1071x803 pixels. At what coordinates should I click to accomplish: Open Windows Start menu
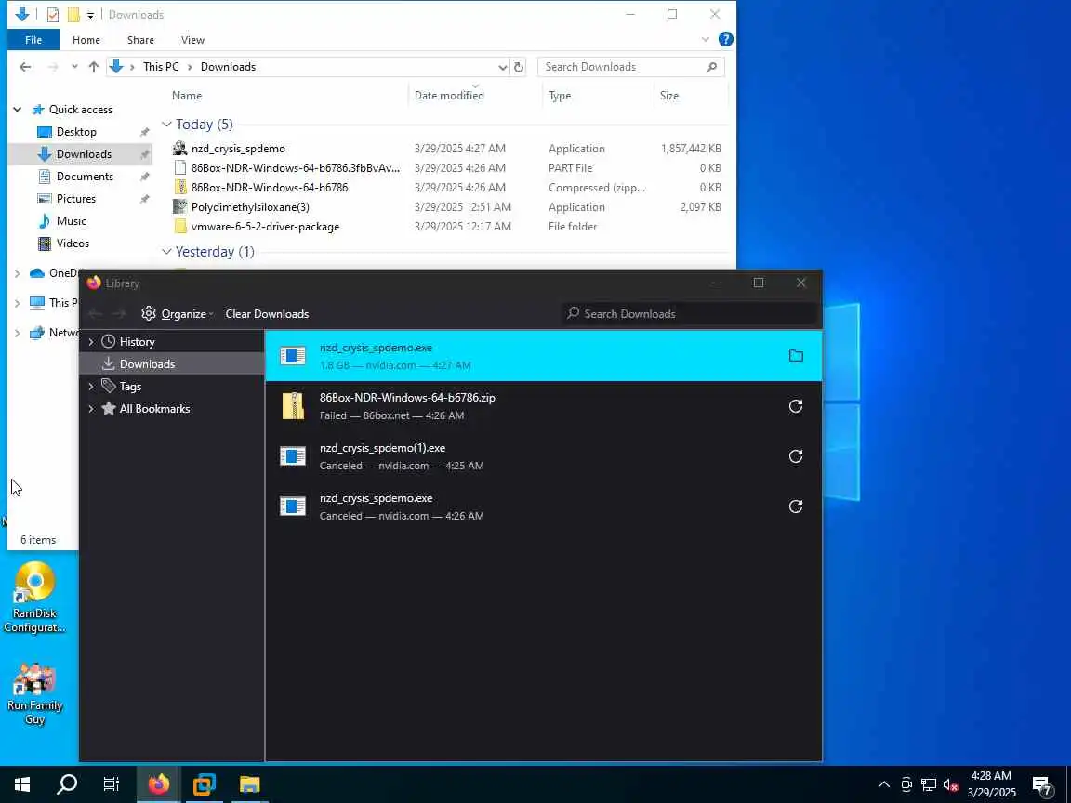[x=22, y=783]
